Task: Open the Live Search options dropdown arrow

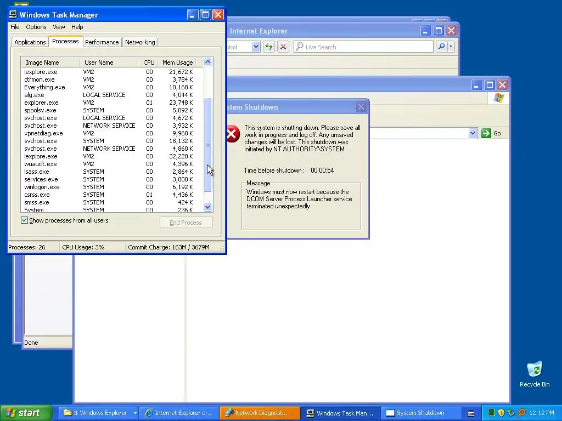Action: coord(451,47)
